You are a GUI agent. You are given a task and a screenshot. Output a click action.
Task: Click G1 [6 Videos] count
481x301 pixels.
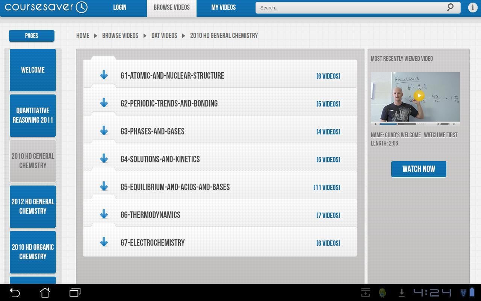click(328, 76)
